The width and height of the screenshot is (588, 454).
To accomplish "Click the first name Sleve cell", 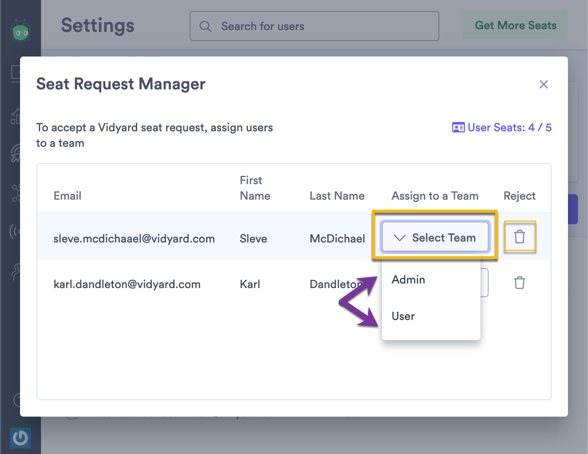I will click(x=253, y=238).
